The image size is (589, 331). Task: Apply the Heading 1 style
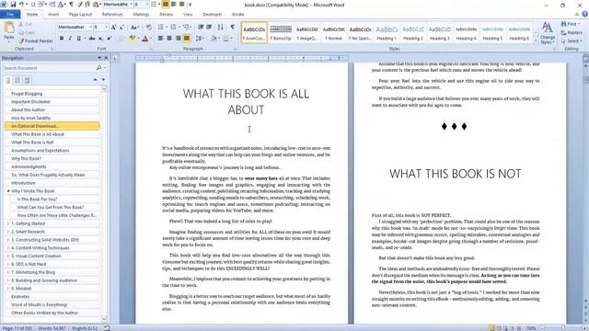click(387, 33)
